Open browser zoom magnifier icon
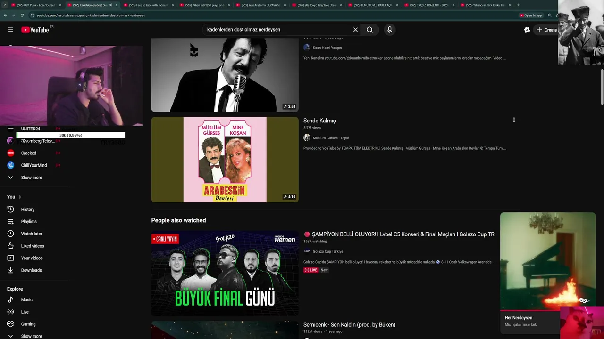 (x=549, y=16)
